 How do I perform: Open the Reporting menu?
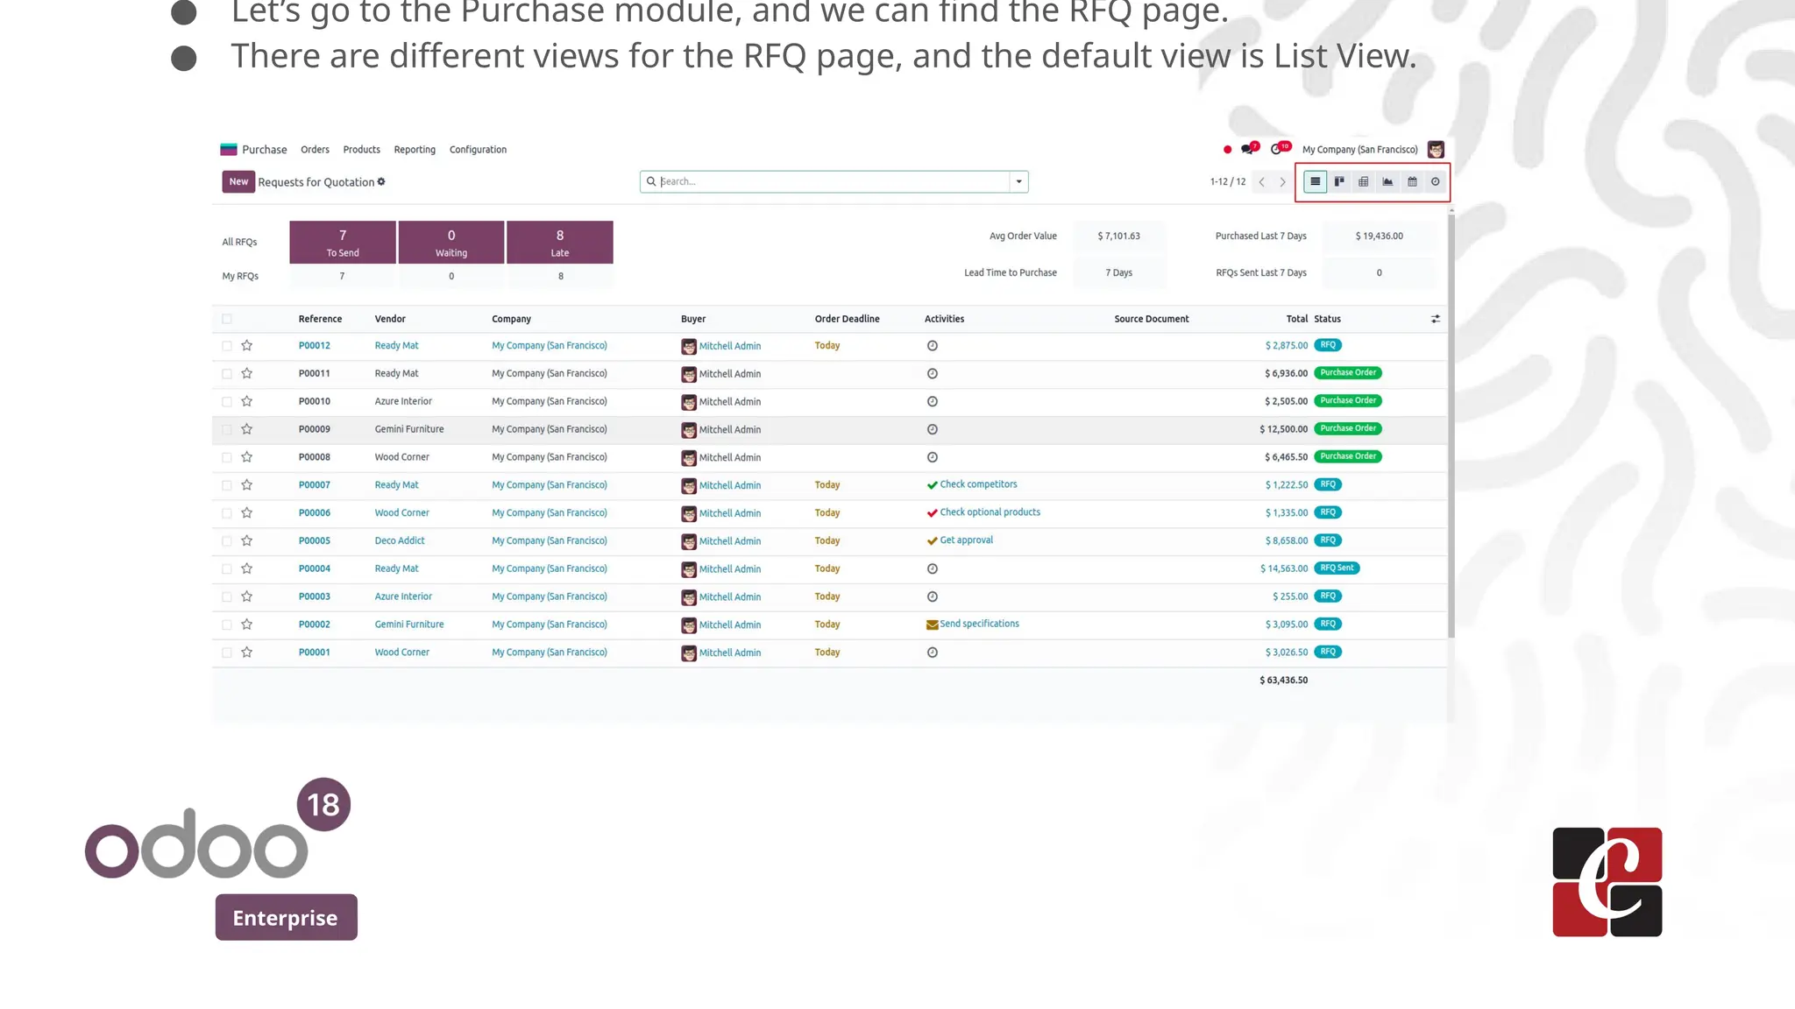click(x=415, y=150)
